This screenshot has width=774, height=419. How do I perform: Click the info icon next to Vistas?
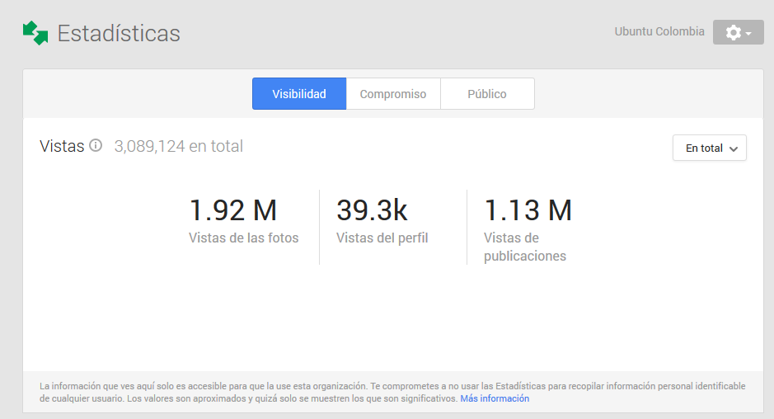click(x=96, y=146)
